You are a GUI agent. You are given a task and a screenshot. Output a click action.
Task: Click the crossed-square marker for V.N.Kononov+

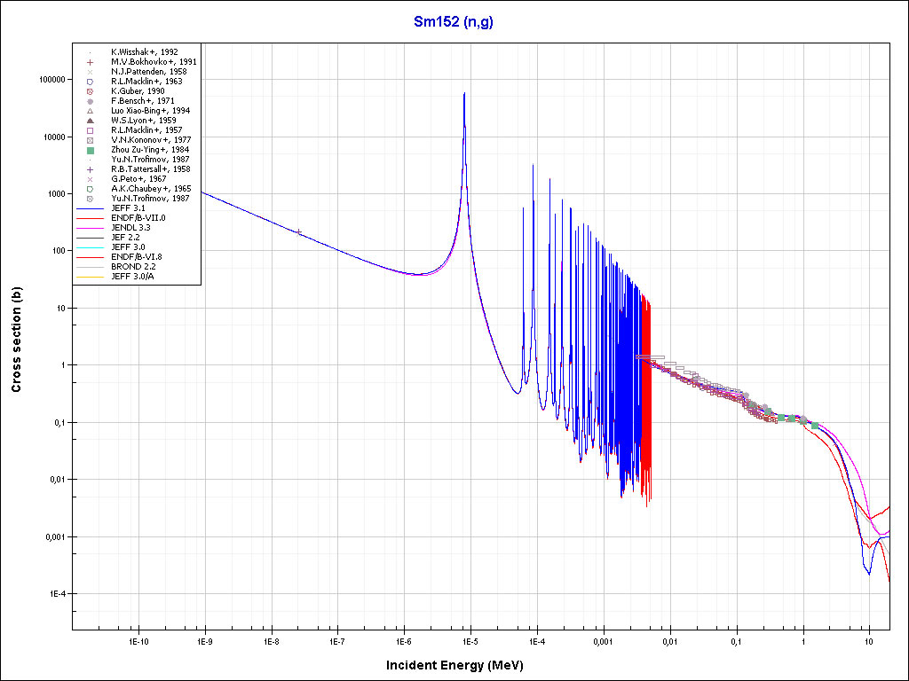point(91,140)
